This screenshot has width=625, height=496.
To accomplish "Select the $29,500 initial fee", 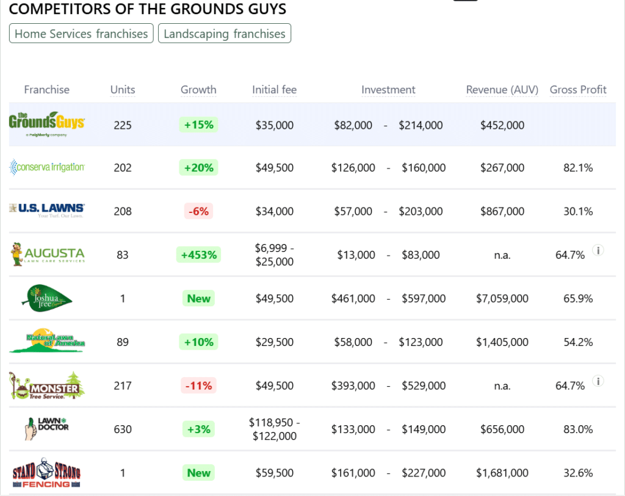I will [274, 342].
